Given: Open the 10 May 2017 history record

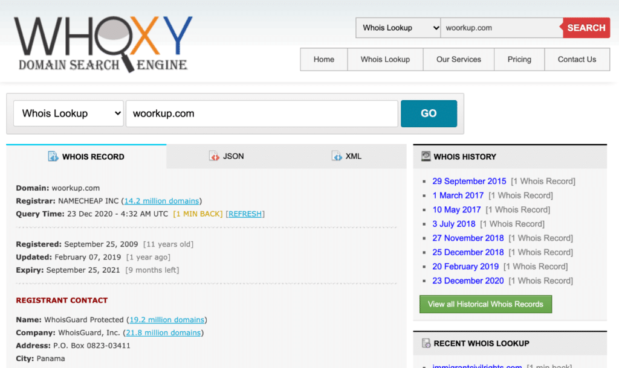Looking at the screenshot, I should 456,209.
